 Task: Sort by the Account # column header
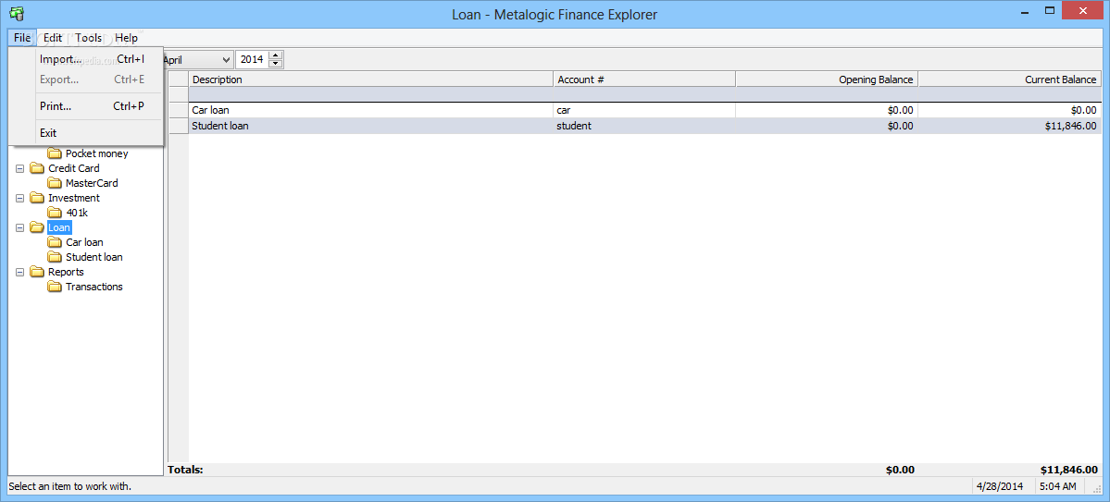(x=645, y=80)
